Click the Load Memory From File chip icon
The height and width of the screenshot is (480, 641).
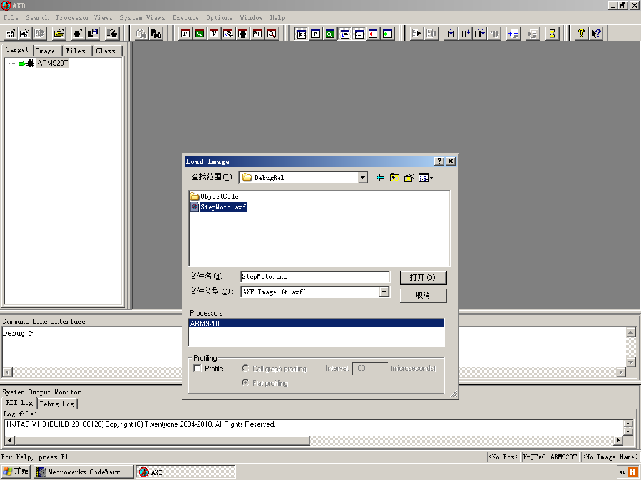78,34
